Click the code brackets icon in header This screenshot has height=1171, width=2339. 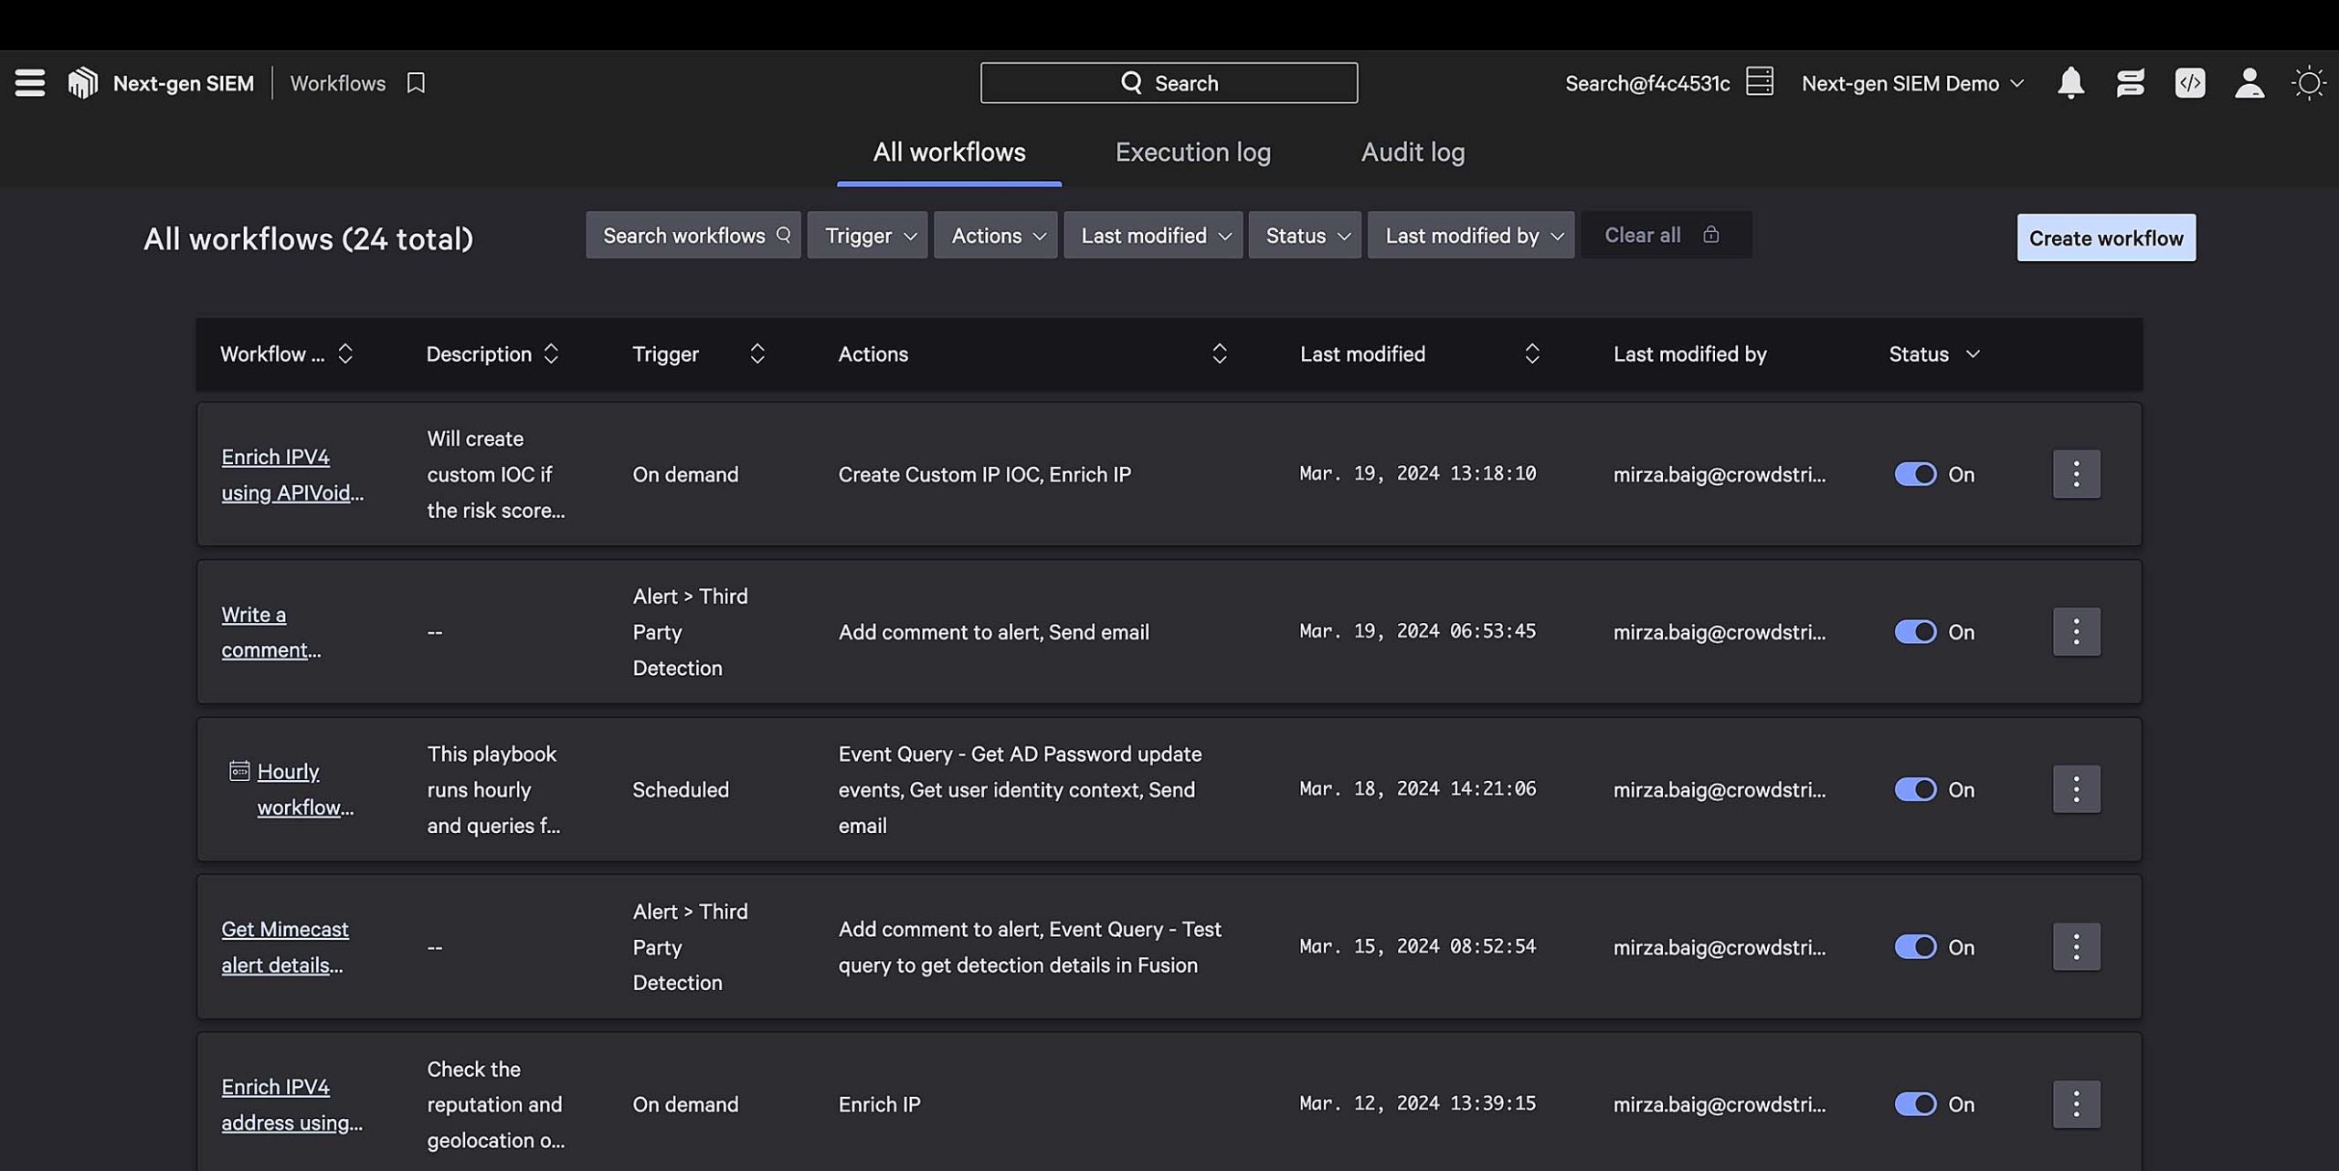(2189, 83)
